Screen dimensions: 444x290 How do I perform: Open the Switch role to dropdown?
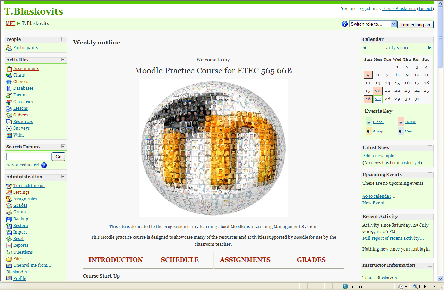373,24
